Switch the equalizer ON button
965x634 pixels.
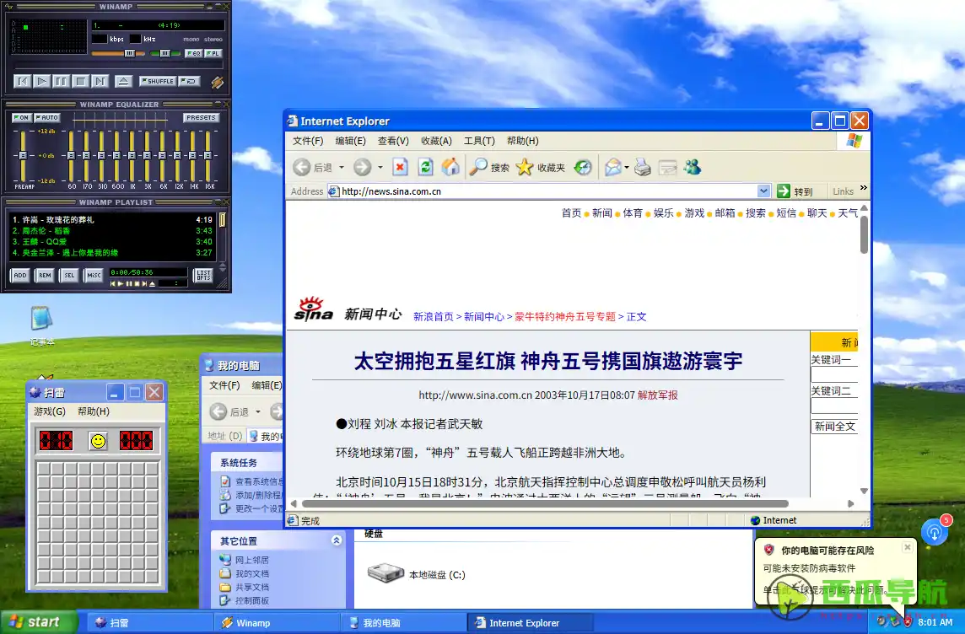click(22, 117)
